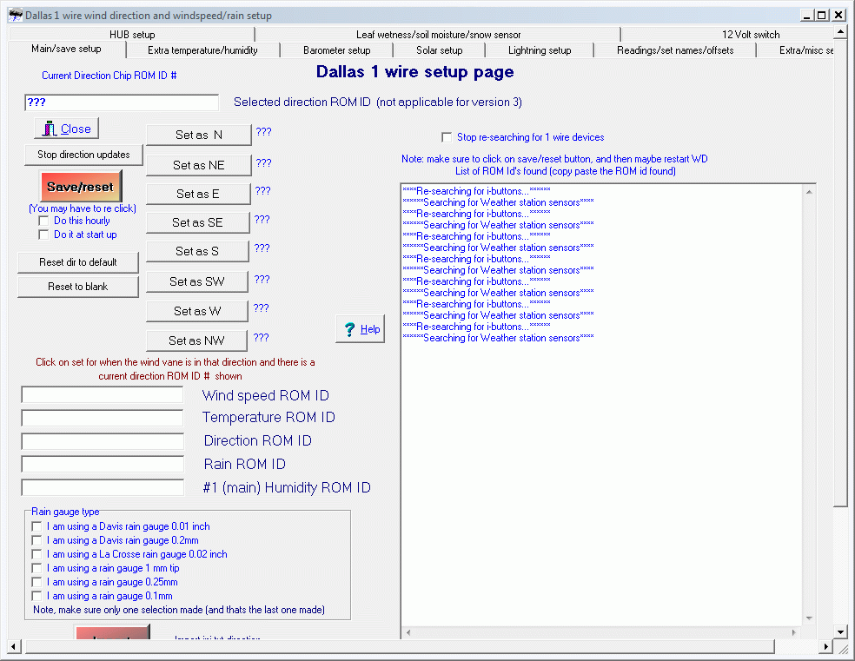The width and height of the screenshot is (855, 661).
Task: Click window horizontal scrollbar left arrow
Action: (15, 647)
